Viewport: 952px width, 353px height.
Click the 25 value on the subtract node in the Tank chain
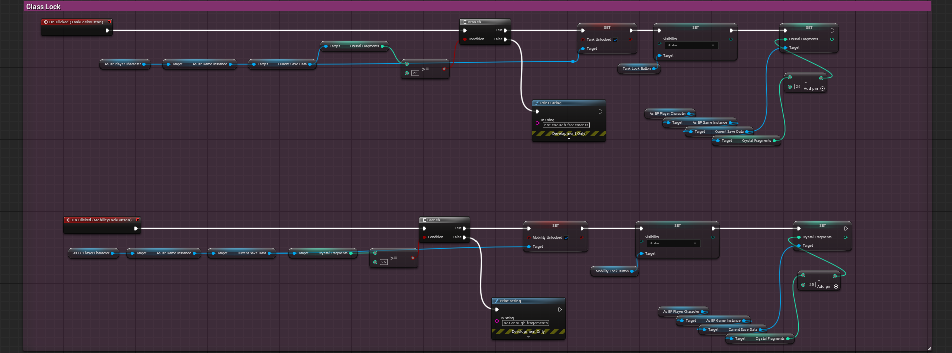point(798,87)
